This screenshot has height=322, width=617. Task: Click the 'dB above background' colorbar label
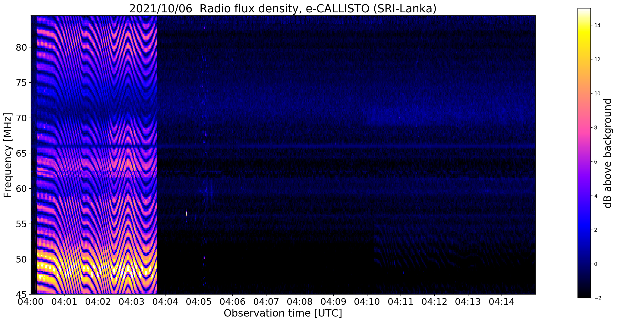(608, 153)
